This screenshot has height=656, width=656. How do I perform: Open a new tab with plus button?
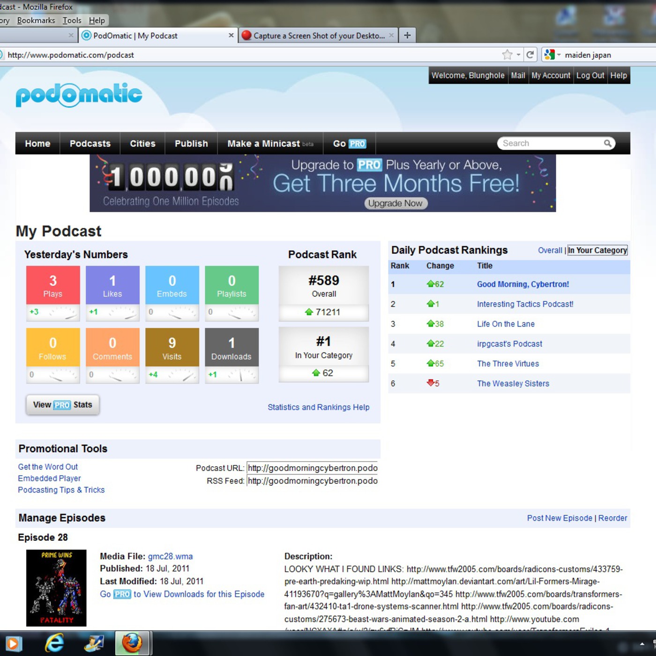point(407,35)
